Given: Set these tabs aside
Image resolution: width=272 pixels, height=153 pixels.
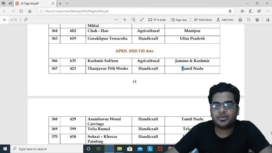Looking at the screenshot, I should pyautogui.click(x=10, y=3).
